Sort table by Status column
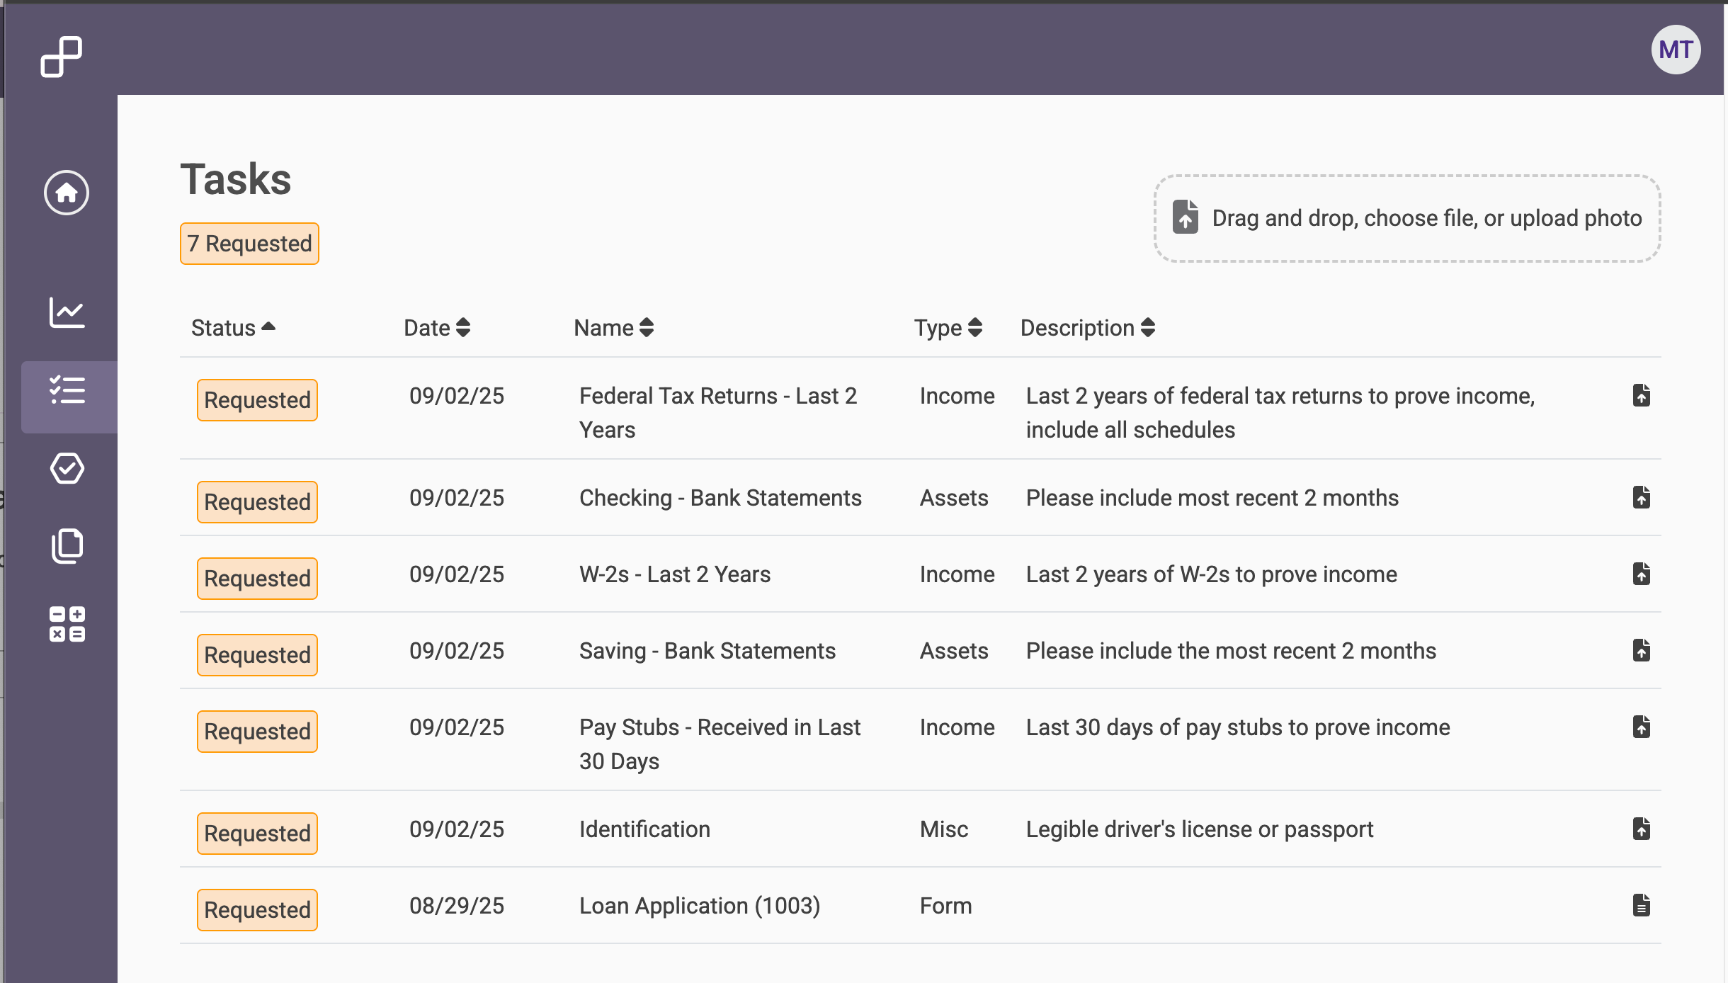 point(232,328)
